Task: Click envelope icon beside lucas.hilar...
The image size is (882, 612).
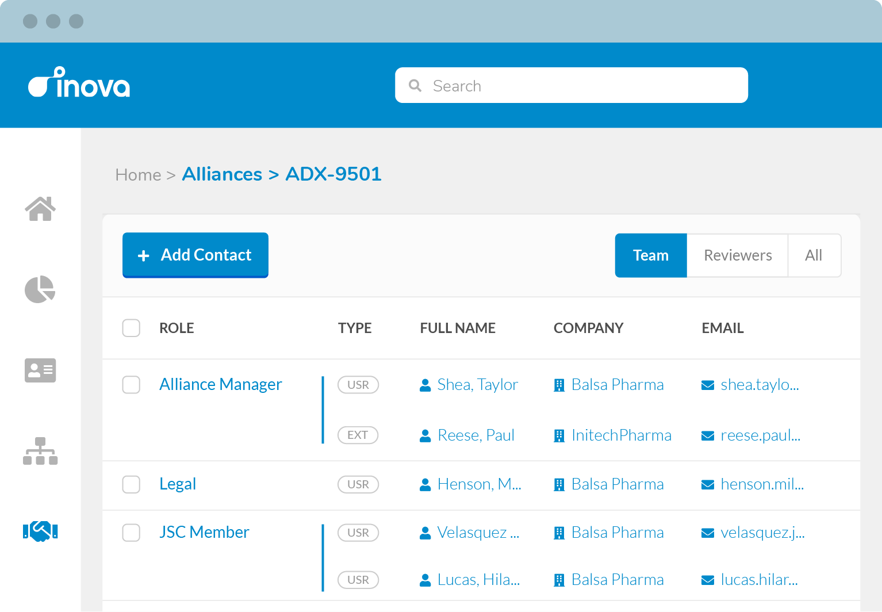Action: point(708,580)
